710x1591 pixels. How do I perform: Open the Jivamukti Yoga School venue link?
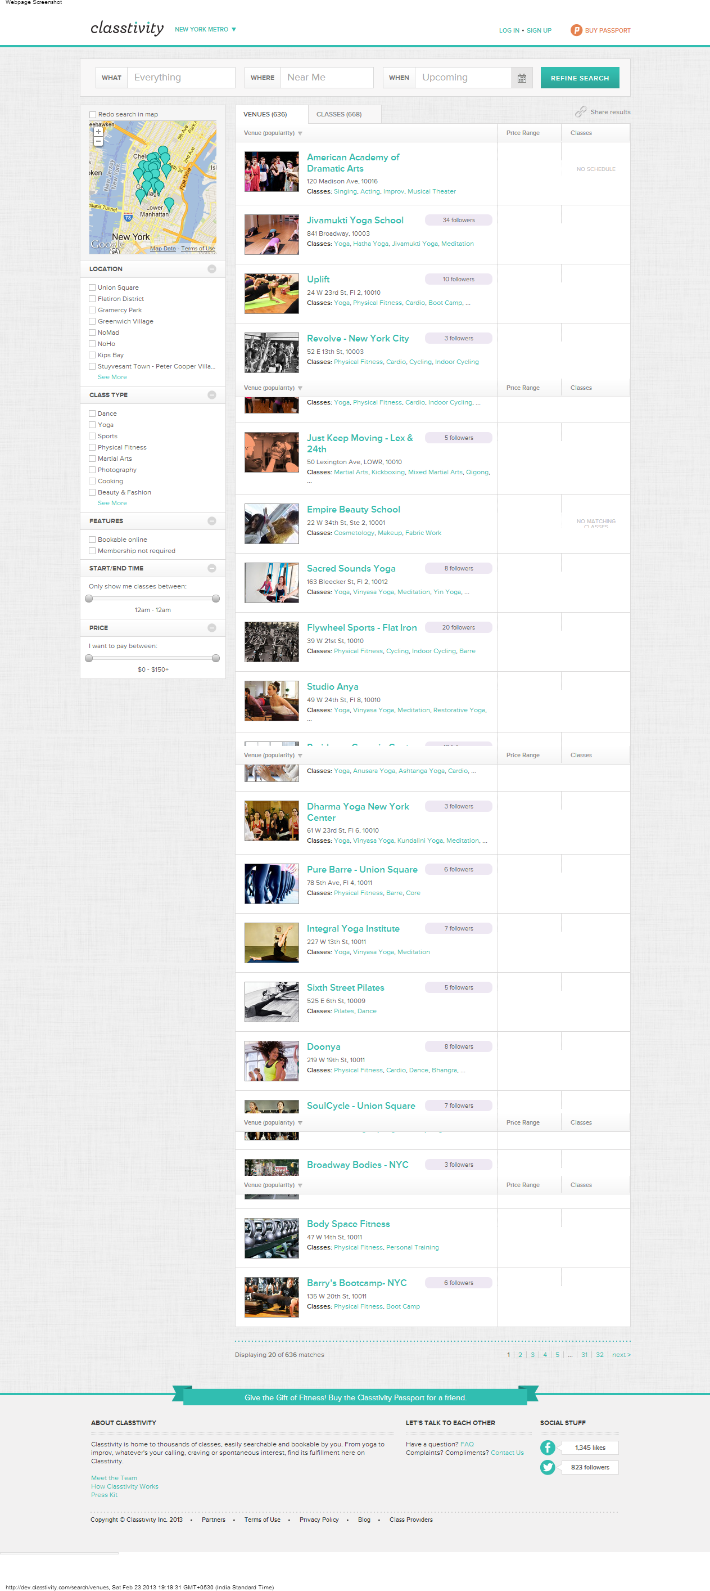point(355,221)
